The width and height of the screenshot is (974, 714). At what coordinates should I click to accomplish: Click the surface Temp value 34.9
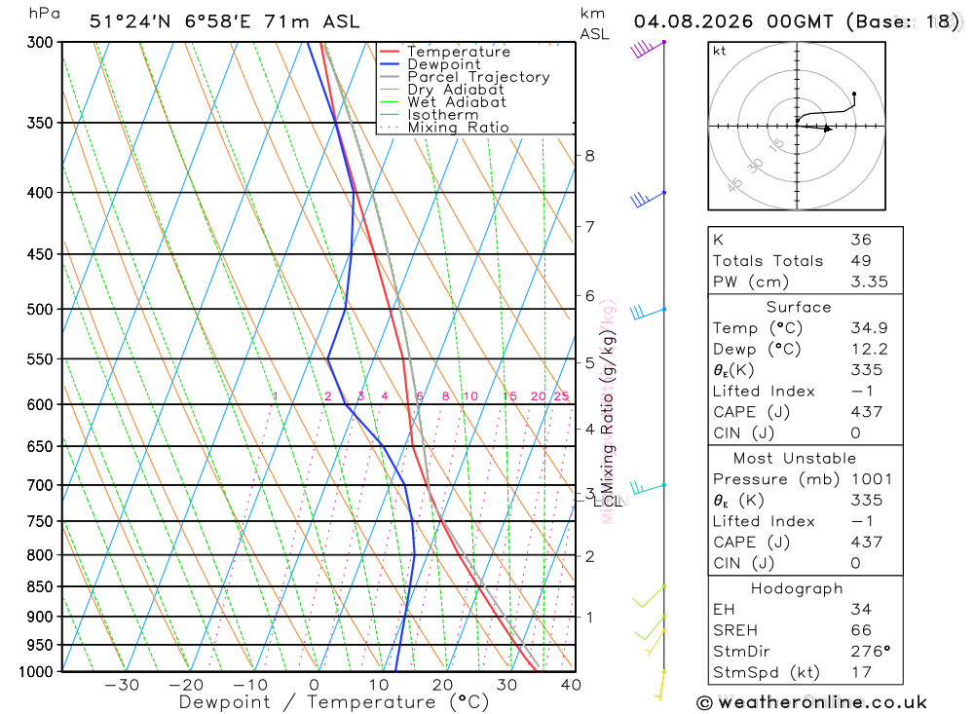point(870,328)
